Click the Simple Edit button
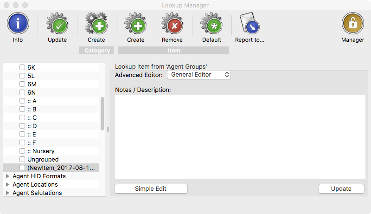Image resolution: width=371 pixels, height=214 pixels. (151, 188)
